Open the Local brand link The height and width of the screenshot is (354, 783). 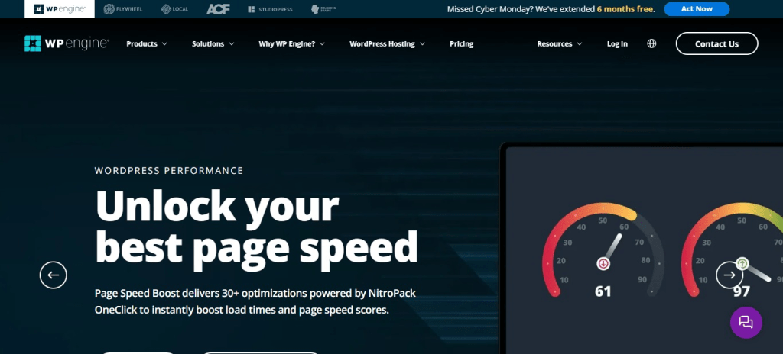coord(174,9)
